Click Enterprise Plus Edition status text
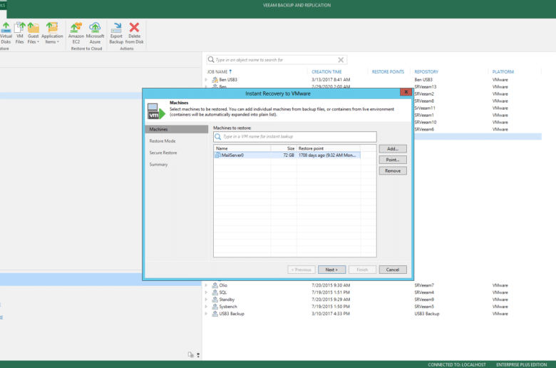The width and height of the screenshot is (556, 368). point(521,364)
